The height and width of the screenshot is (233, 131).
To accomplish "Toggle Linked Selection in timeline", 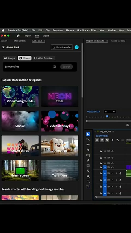I will tap(107, 140).
